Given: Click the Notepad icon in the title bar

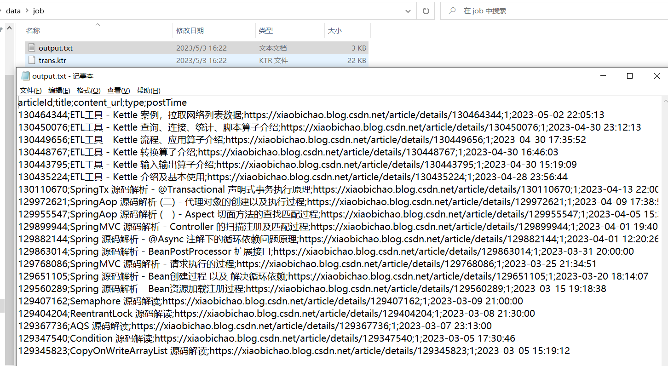Looking at the screenshot, I should click(x=25, y=75).
